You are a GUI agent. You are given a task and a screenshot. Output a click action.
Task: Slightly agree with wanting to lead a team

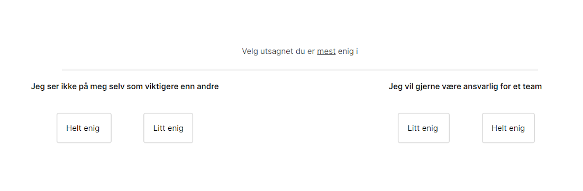coord(423,128)
